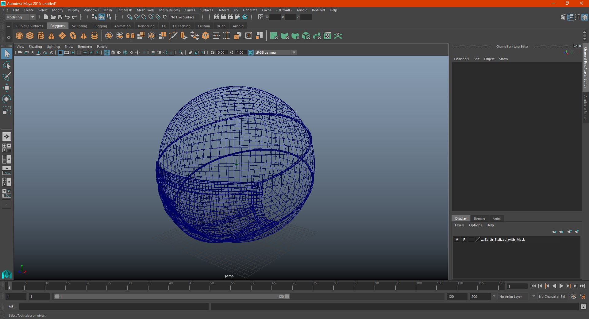
Task: Click the MEL command line input
Action: tap(114, 307)
